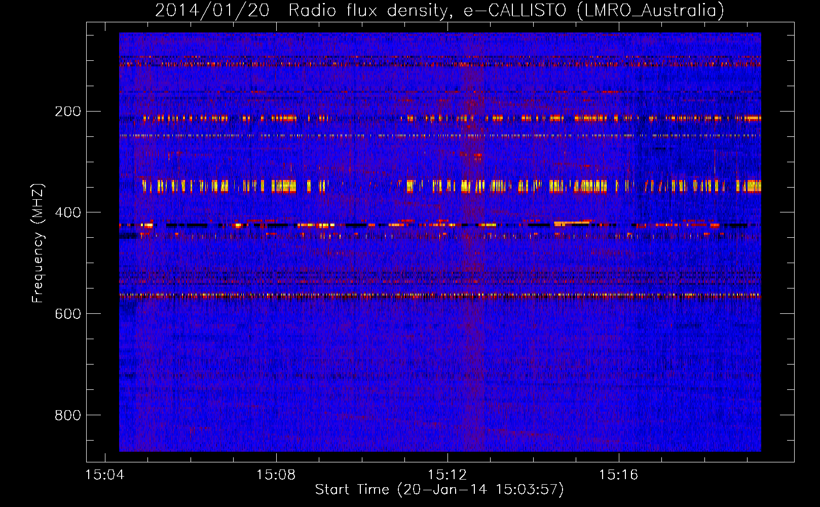Click the '400' frequency tick label

68,212
